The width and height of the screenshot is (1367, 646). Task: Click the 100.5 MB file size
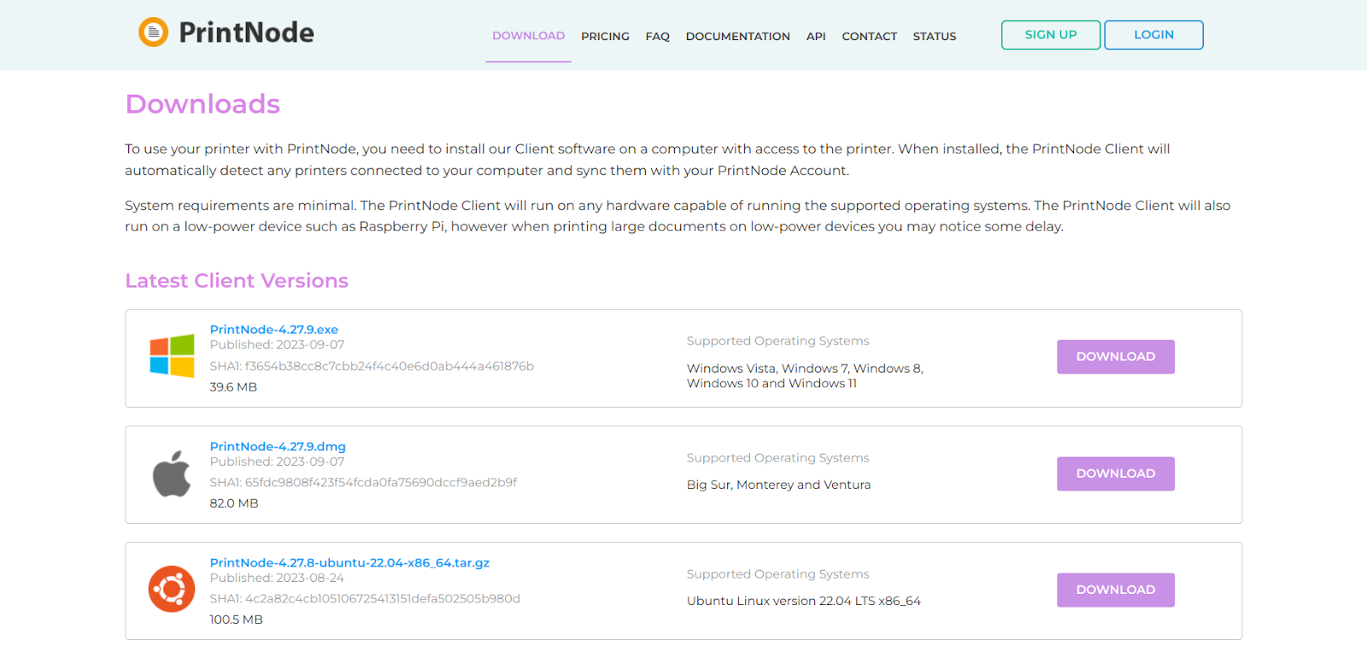point(237,620)
